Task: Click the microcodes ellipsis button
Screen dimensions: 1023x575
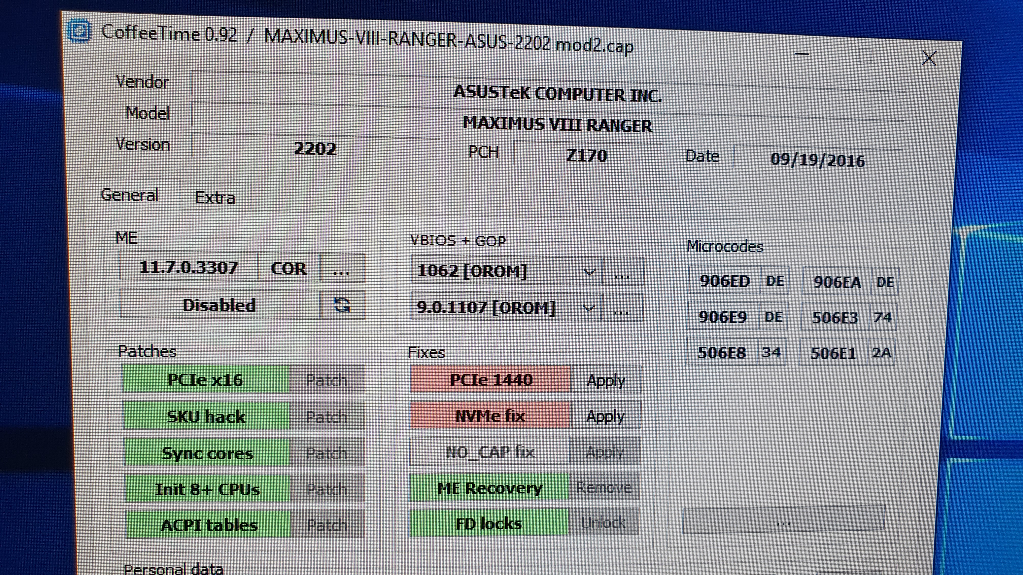Action: click(783, 520)
